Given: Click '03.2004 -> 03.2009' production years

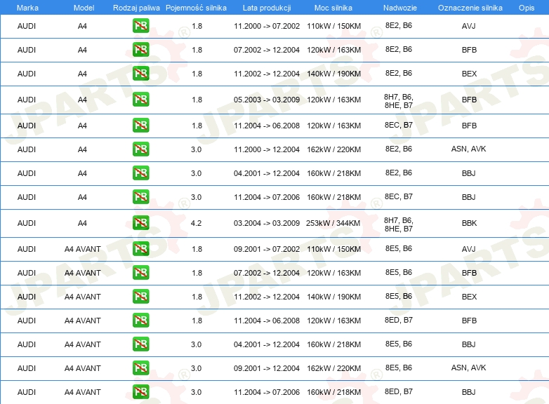Looking at the screenshot, I should (x=267, y=223).
